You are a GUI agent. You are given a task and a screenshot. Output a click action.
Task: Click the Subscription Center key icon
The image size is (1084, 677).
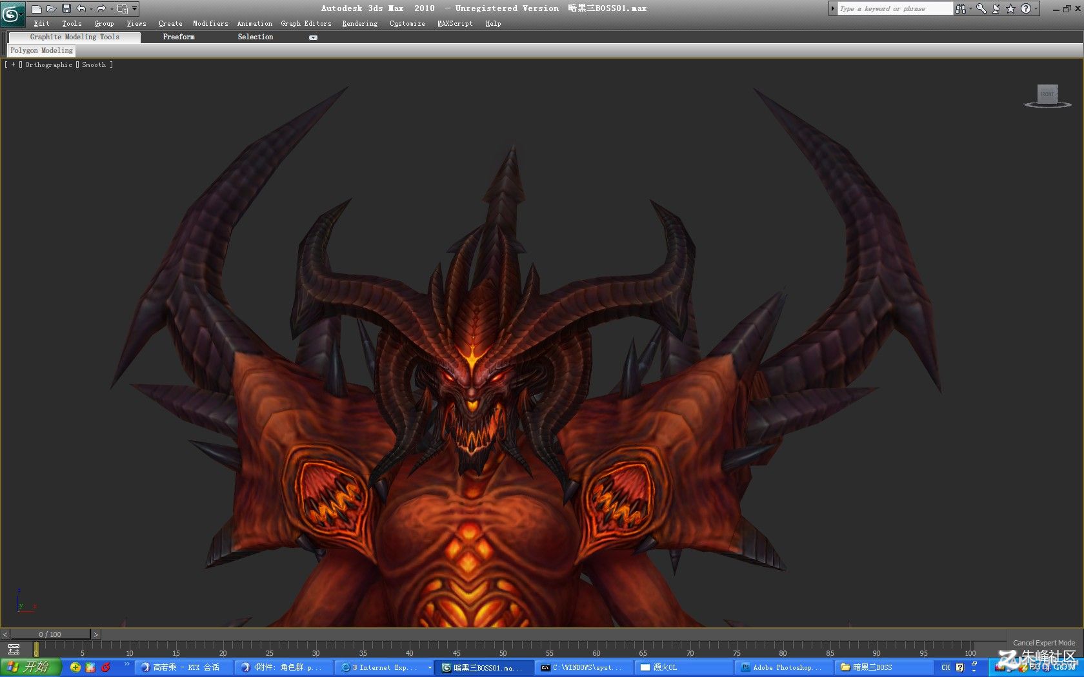(981, 8)
